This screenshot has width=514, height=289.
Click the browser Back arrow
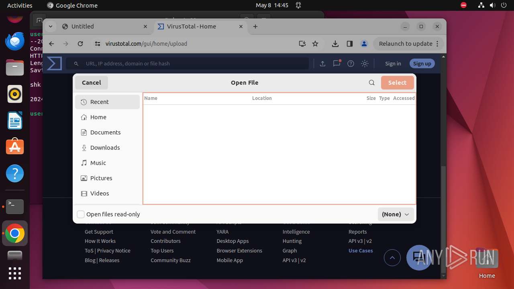click(x=51, y=44)
